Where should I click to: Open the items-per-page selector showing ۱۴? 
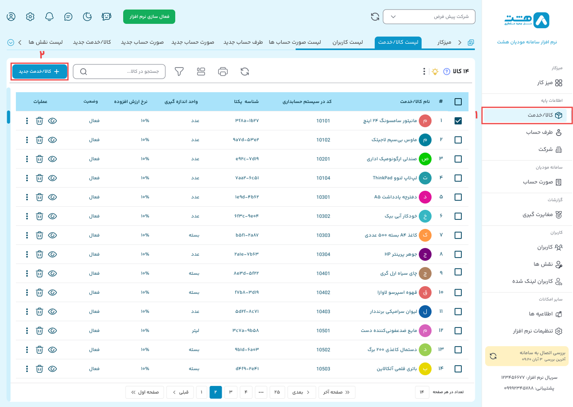pyautogui.click(x=422, y=392)
